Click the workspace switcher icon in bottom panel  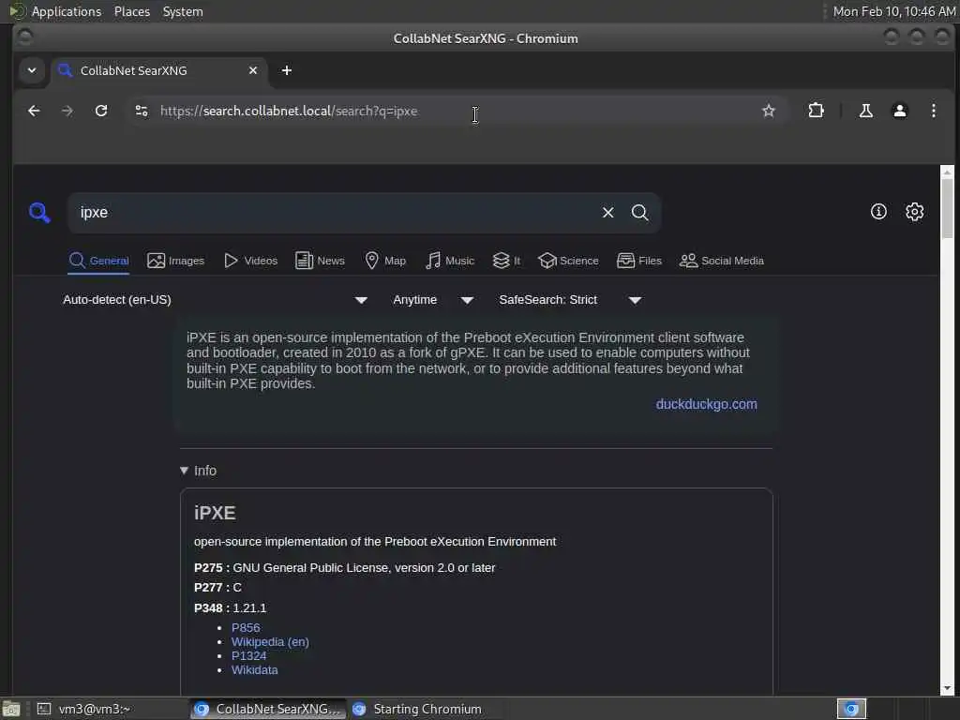pyautogui.click(x=851, y=709)
